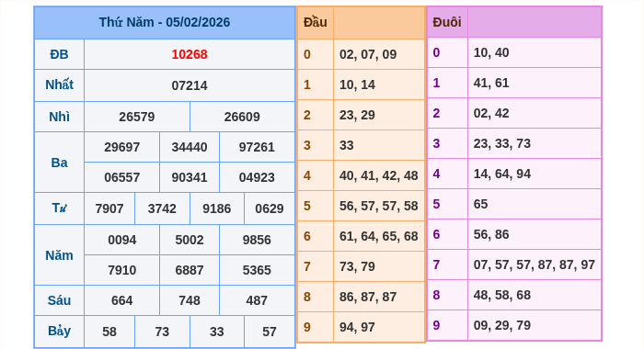Select fifth prize number 6887
Screen dimensions: 644x349
(190, 270)
